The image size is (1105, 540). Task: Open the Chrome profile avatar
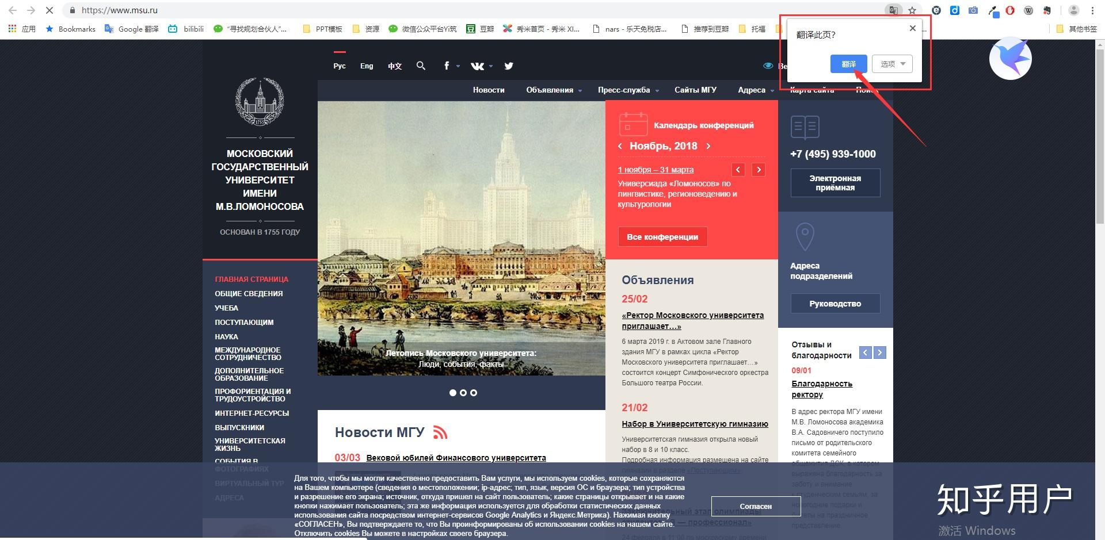tap(1073, 10)
